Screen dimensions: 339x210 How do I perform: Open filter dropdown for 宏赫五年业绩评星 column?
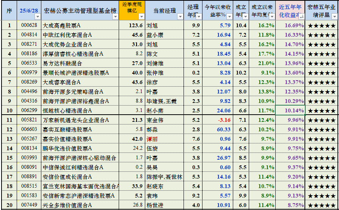(334, 17)
